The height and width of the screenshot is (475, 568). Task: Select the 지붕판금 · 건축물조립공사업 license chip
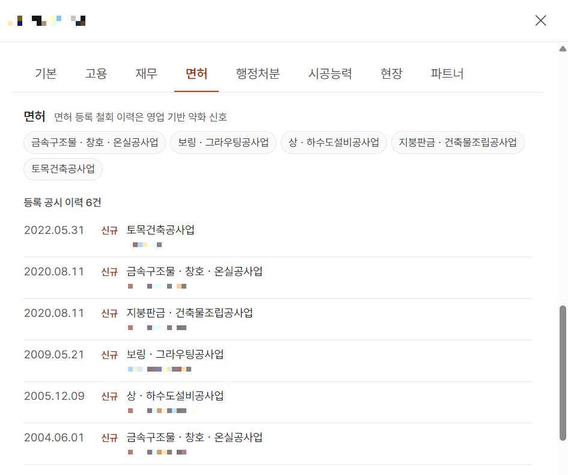pos(458,142)
